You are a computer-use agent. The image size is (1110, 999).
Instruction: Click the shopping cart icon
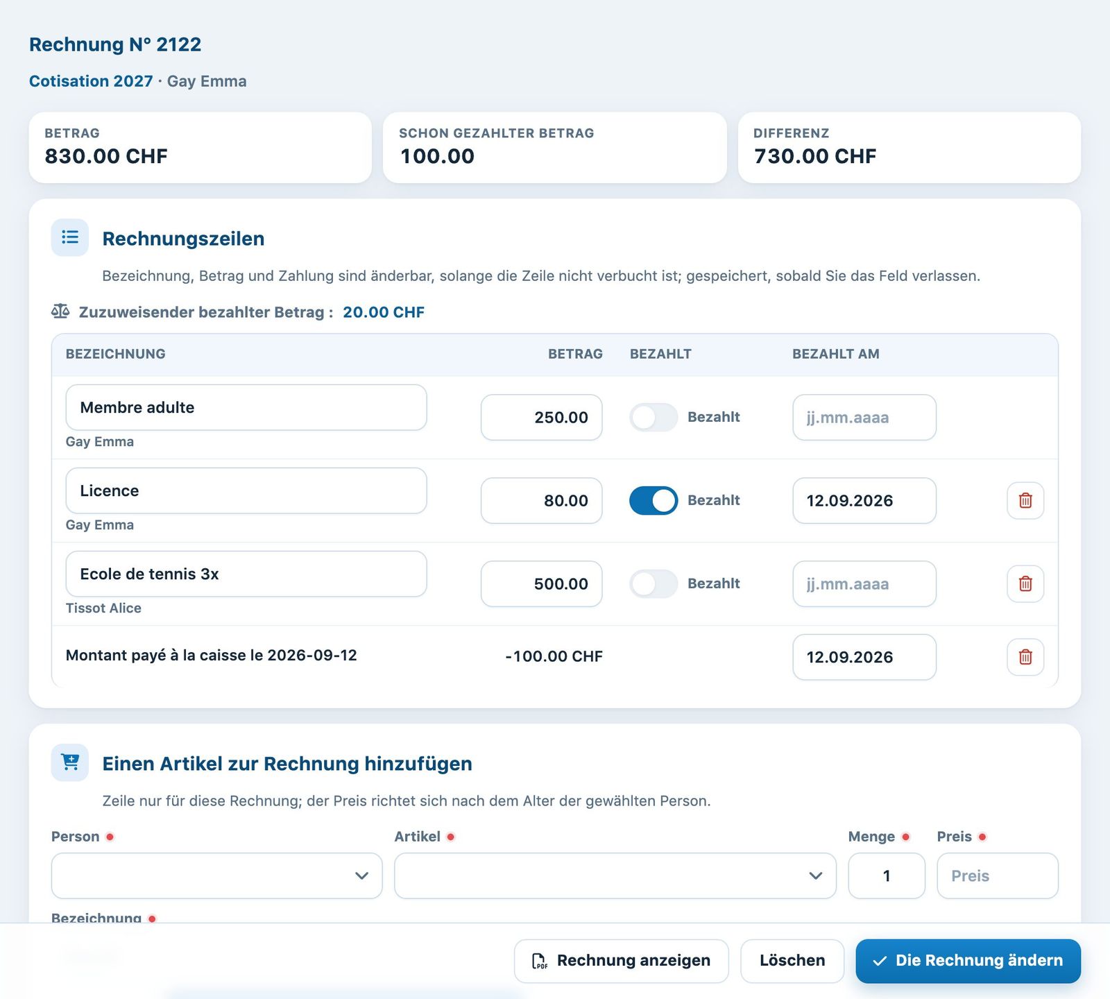[70, 762]
